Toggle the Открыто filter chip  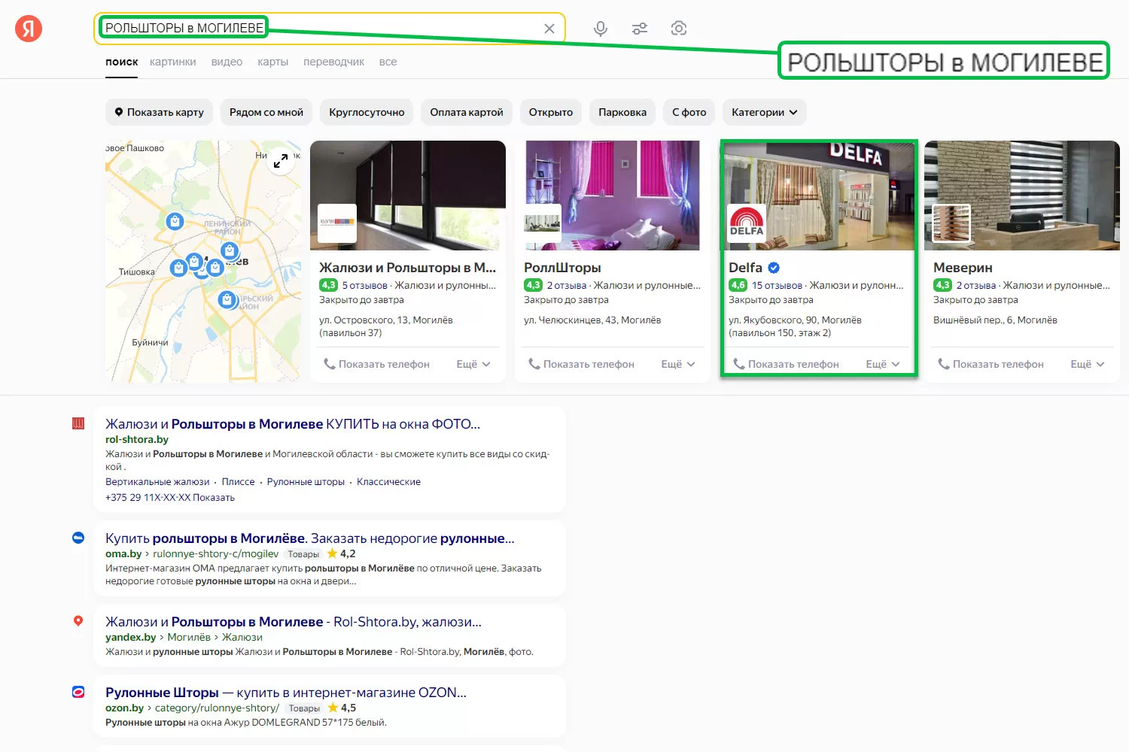(x=550, y=112)
